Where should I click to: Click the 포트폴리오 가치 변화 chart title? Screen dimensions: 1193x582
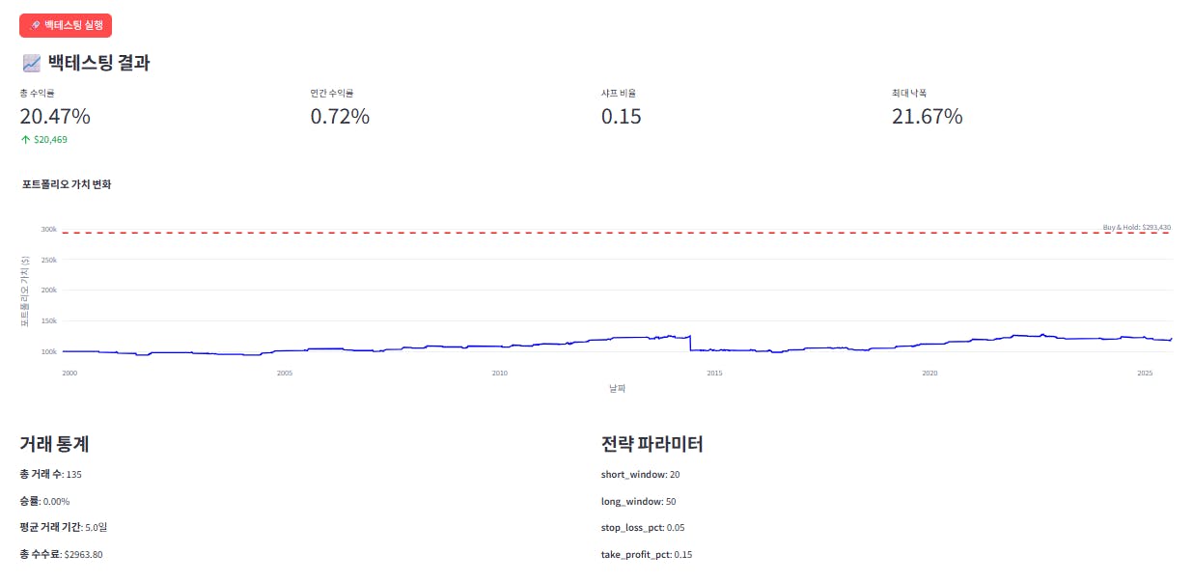(67, 183)
